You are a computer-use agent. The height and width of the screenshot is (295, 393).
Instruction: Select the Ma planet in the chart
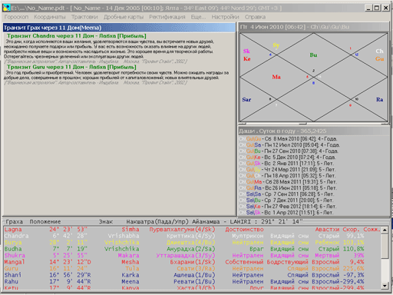coord(276,77)
